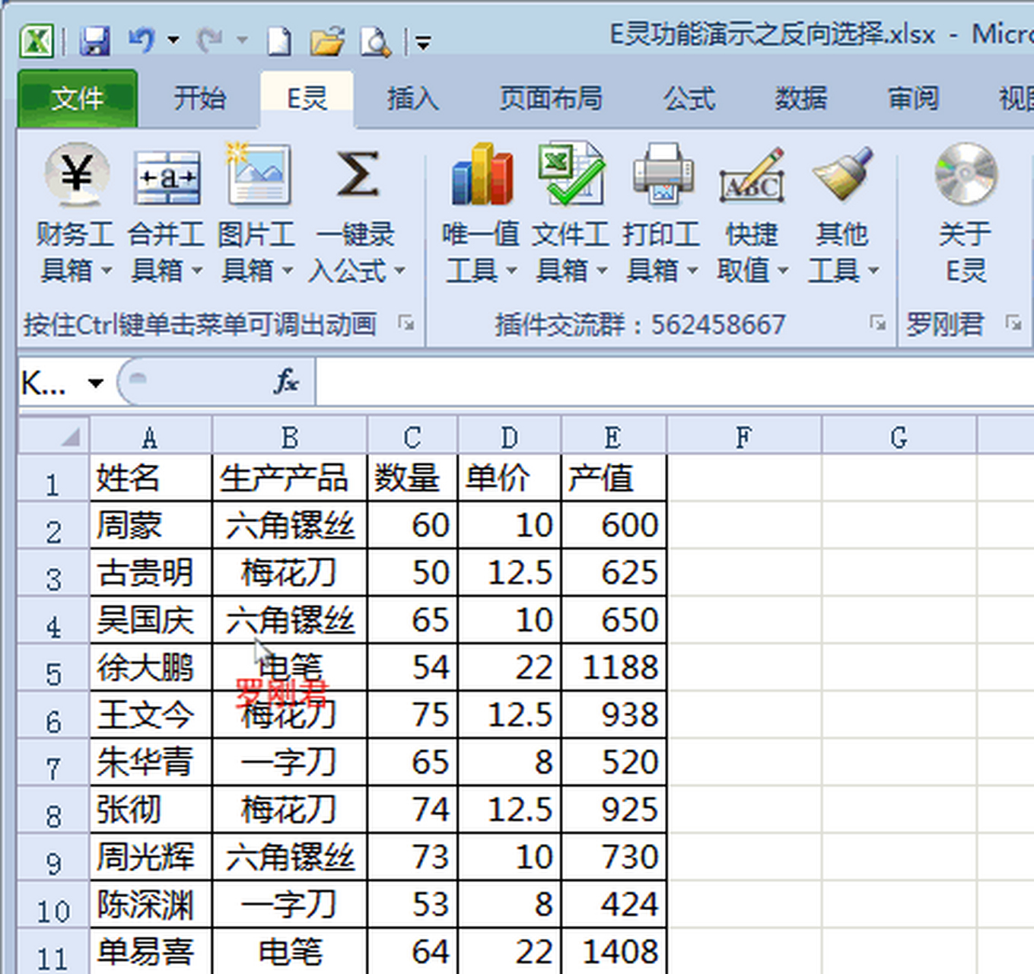
Task: Select column A header
Action: pos(151,438)
